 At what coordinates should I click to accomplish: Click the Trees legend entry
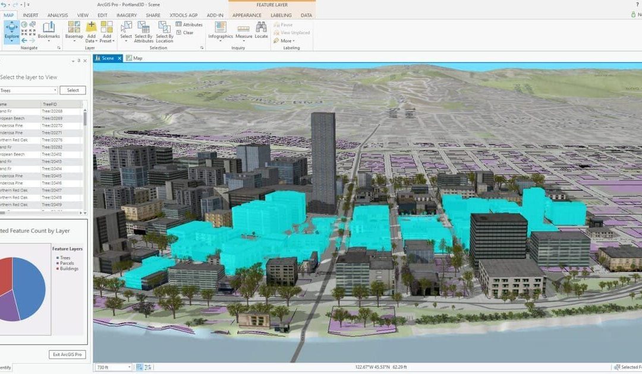(x=64, y=258)
